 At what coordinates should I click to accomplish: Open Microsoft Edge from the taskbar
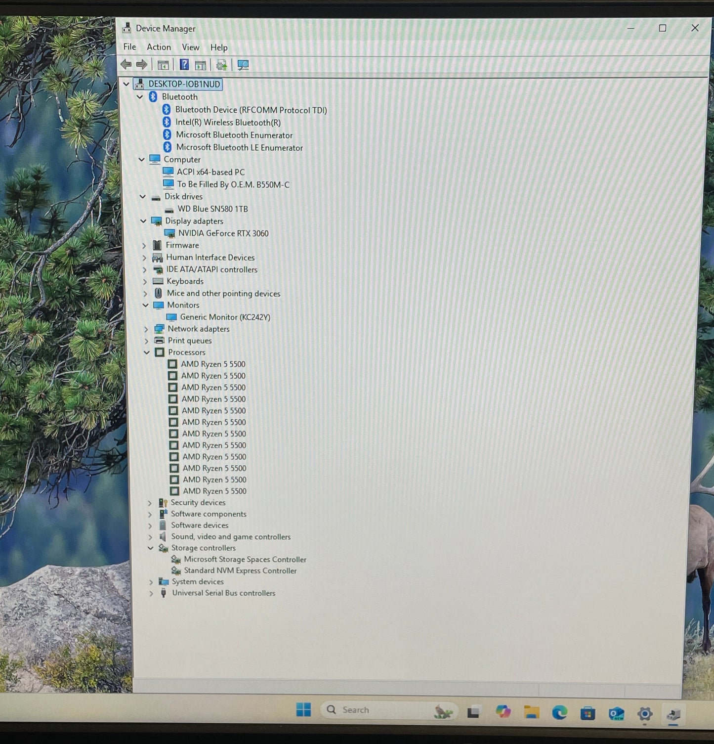point(559,712)
